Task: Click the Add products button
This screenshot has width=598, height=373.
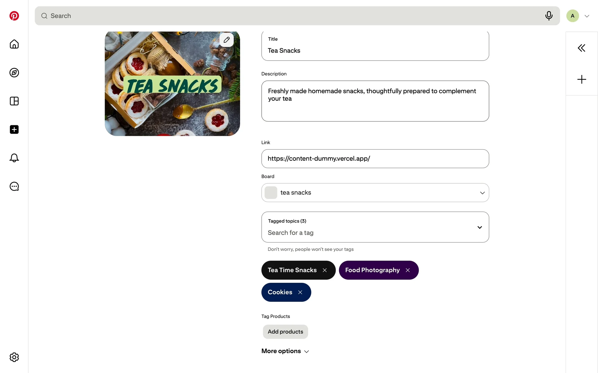Action: pos(285,332)
